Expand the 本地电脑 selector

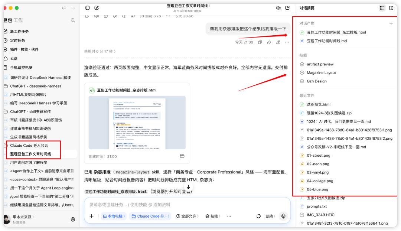(x=114, y=216)
